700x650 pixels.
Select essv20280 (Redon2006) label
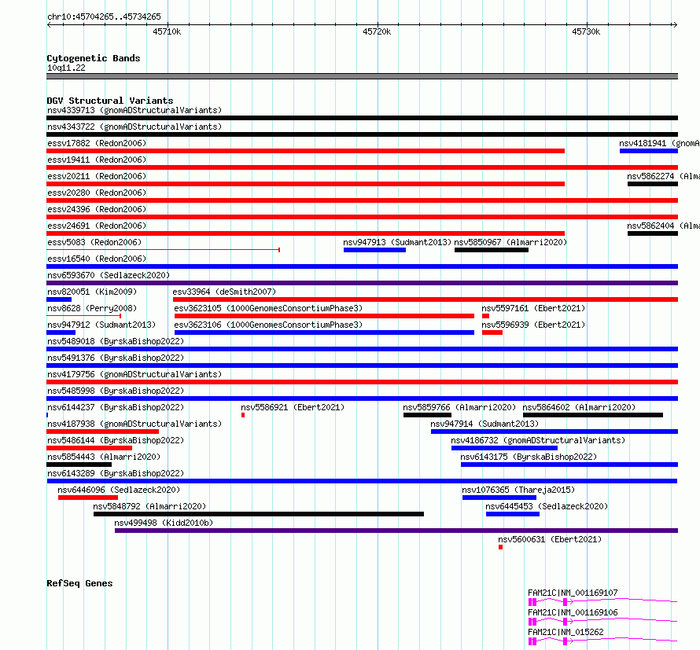(x=97, y=193)
